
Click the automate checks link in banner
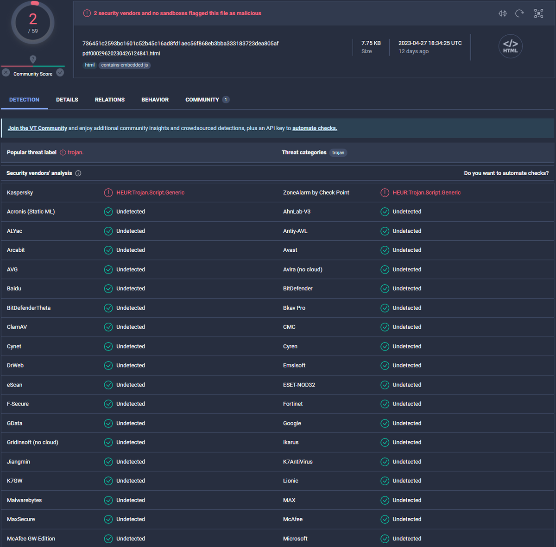[x=315, y=128]
